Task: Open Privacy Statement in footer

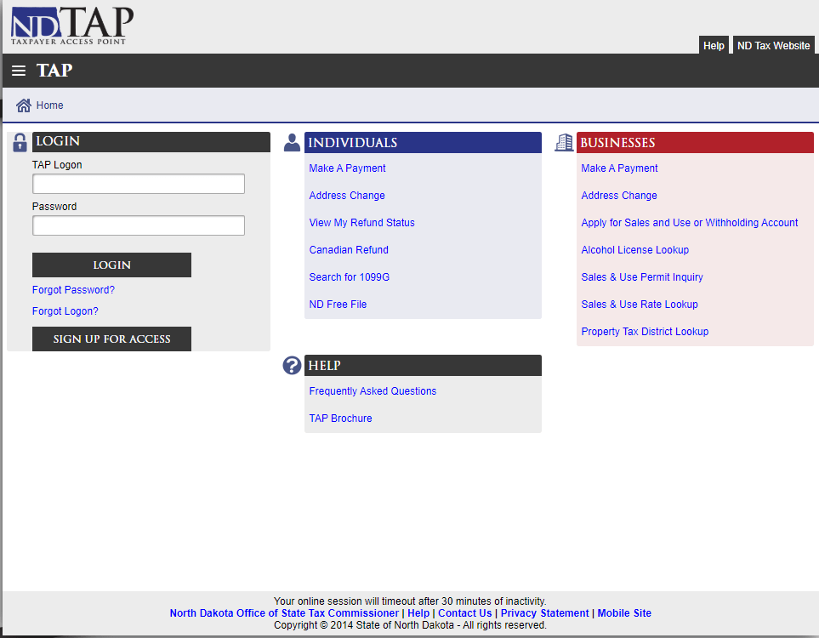Action: (544, 613)
